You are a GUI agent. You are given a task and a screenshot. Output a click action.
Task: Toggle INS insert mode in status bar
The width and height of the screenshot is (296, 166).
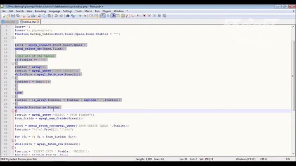pos(288,159)
